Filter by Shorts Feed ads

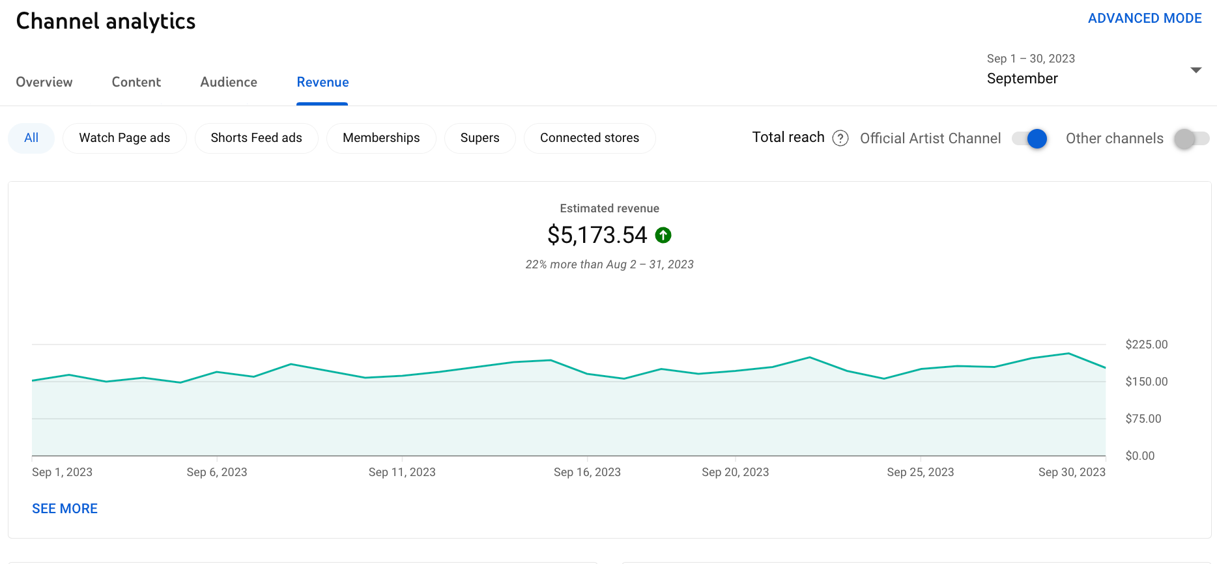(x=256, y=138)
